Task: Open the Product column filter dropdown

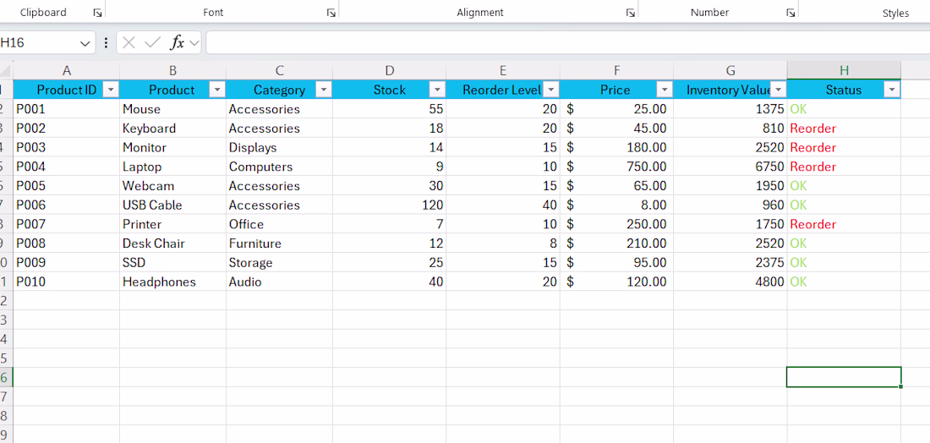Action: [217, 90]
